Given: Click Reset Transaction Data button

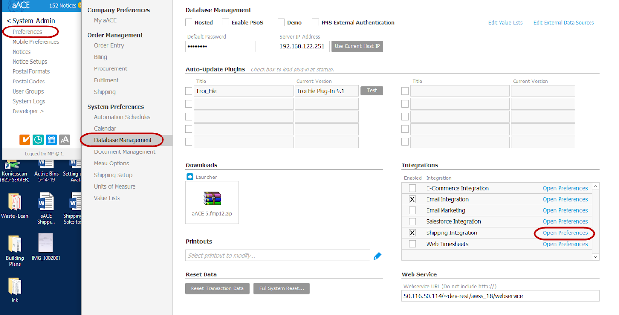Looking at the screenshot, I should [x=217, y=288].
